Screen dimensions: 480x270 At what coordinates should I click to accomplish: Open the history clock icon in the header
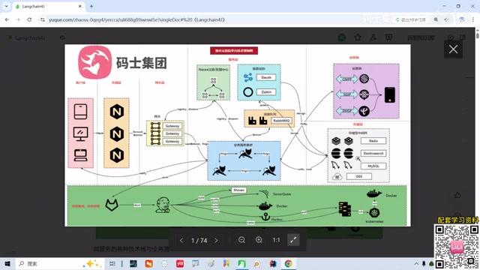[450, 37]
